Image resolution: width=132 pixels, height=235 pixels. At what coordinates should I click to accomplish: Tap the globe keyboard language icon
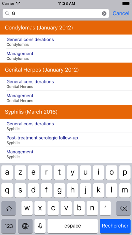click(25, 226)
